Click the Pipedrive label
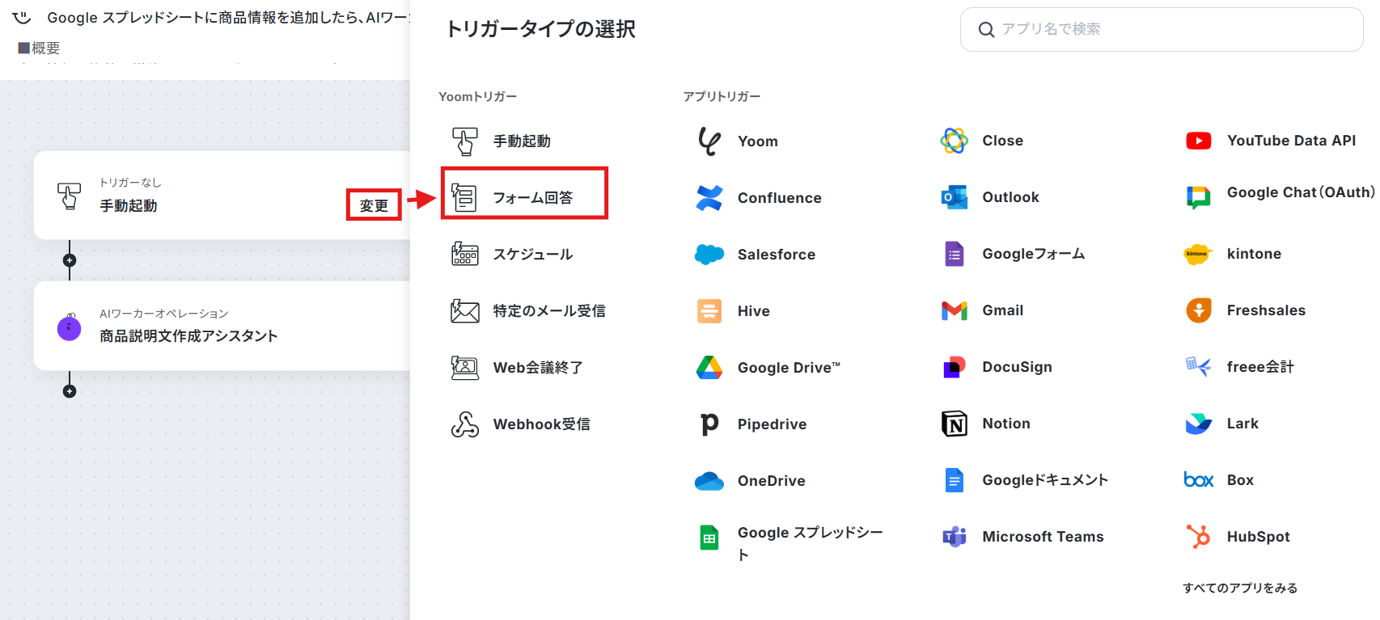 (773, 424)
